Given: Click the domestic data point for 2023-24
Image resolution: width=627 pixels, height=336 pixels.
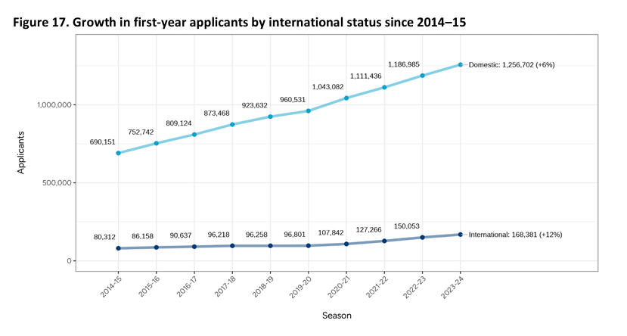Looking at the screenshot, I should pos(461,65).
